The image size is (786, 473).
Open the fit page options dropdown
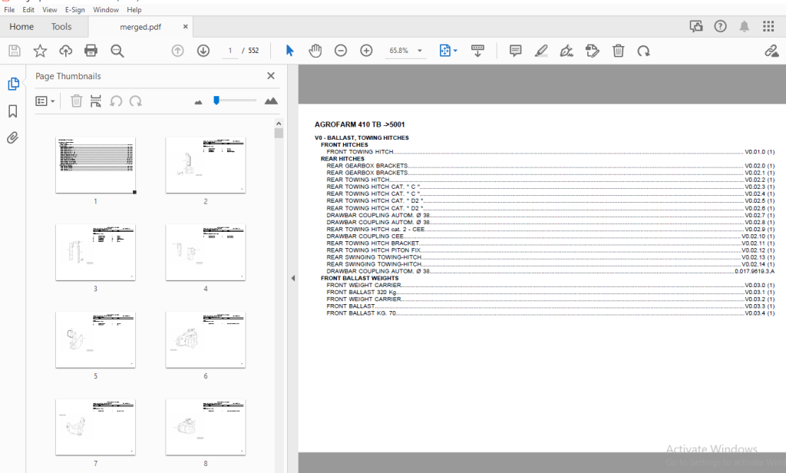tap(448, 51)
